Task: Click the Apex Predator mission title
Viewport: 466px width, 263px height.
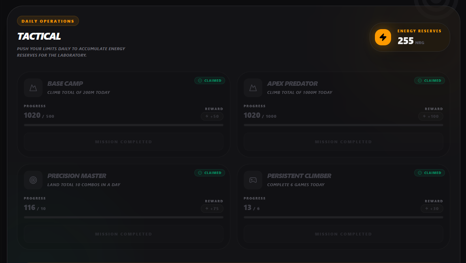Action: tap(292, 83)
